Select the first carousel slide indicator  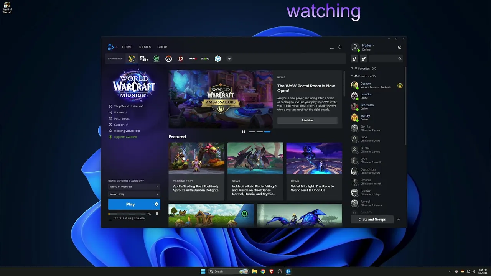tap(252, 131)
